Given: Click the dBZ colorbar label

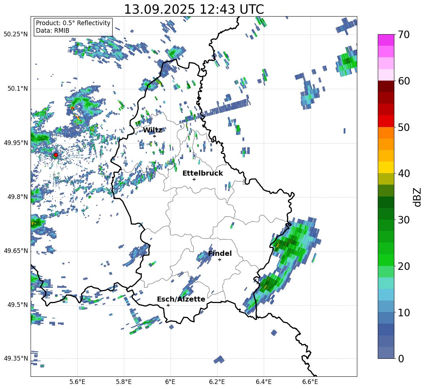Looking at the screenshot, I should (418, 197).
